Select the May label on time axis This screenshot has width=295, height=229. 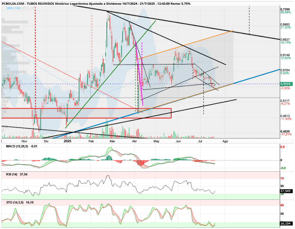(x=156, y=141)
